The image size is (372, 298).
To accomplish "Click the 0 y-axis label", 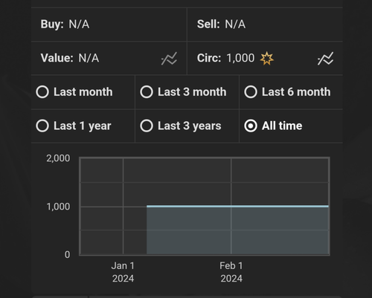I will click(x=67, y=255).
